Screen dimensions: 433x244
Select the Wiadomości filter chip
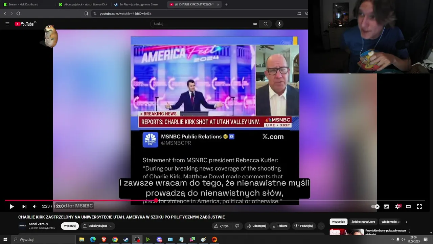click(x=390, y=222)
